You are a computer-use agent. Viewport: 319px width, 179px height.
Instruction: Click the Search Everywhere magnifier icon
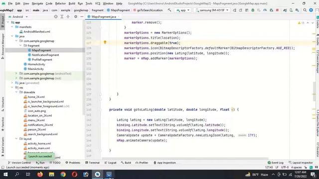[x=305, y=10]
